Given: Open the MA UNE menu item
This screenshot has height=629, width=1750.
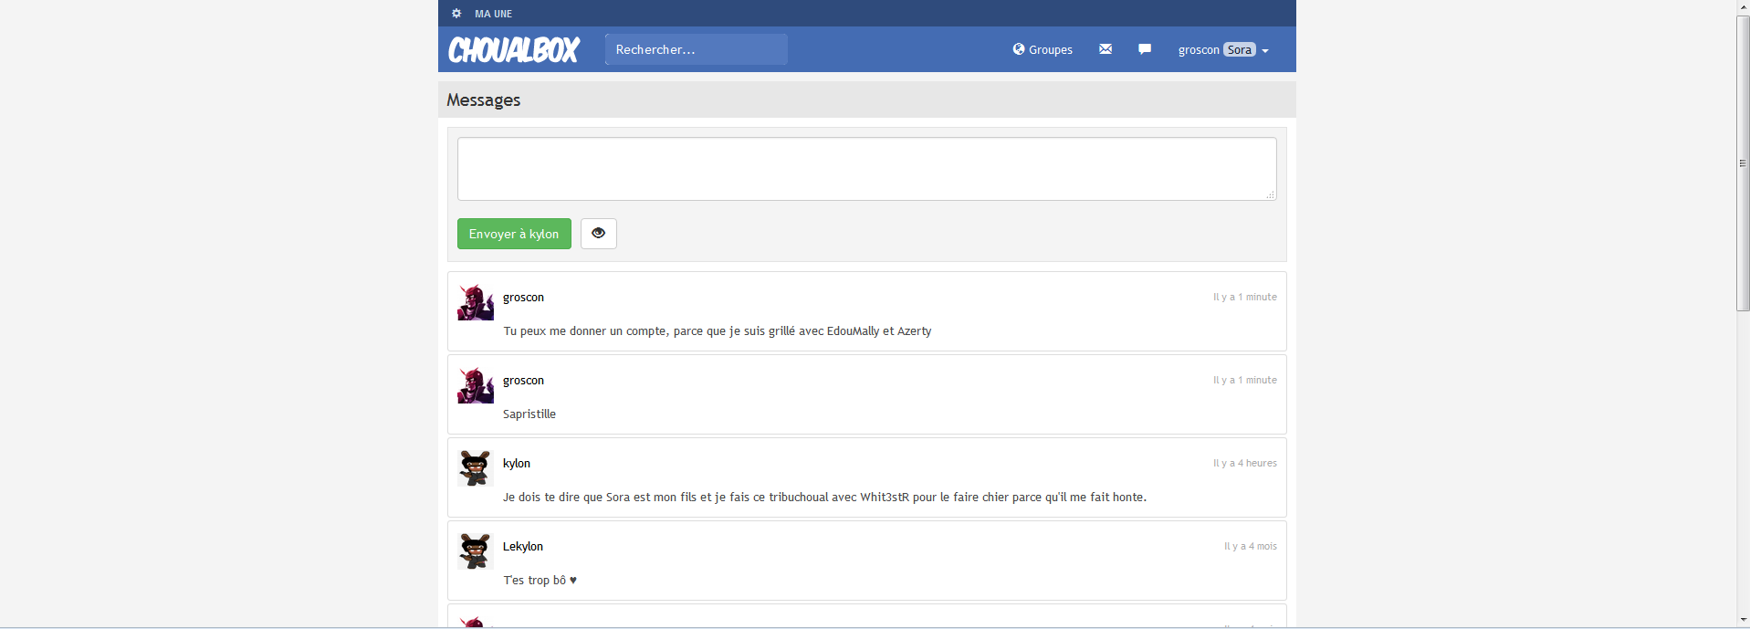Looking at the screenshot, I should click(x=493, y=14).
